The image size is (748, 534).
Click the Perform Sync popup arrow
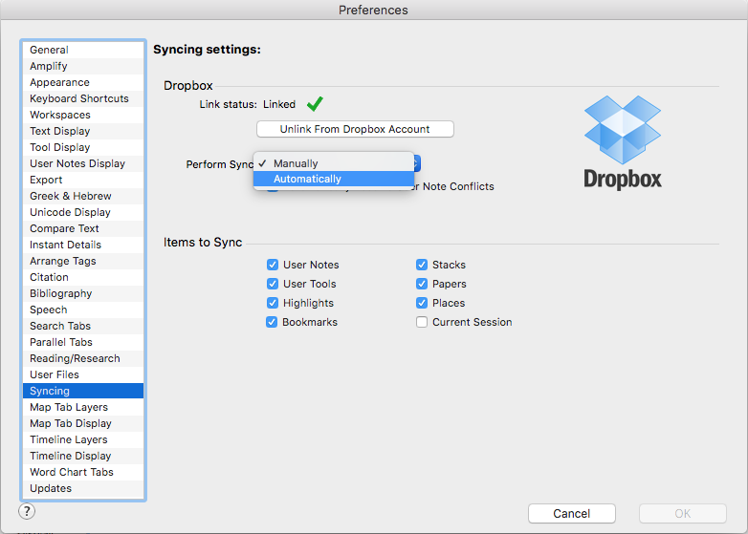point(417,163)
